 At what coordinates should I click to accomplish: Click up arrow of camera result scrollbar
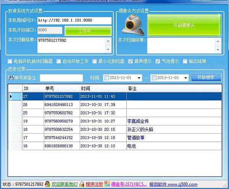[218, 41]
